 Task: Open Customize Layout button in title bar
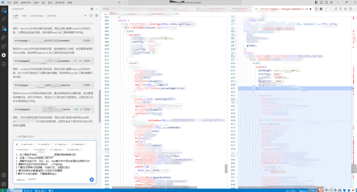(331, 3)
